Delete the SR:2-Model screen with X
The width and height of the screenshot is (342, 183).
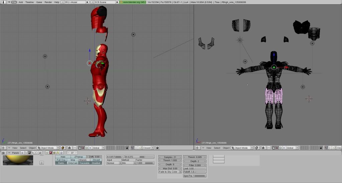point(87,2)
